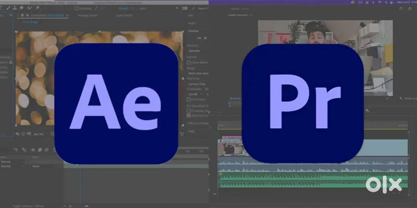This screenshot has height=208, width=417.
Task: Click the last frame button in Preview
Action: coord(206,38)
